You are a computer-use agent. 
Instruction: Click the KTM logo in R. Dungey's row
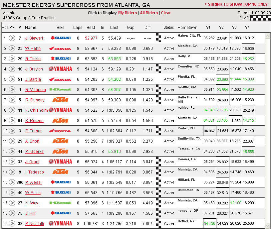[x=60, y=100]
